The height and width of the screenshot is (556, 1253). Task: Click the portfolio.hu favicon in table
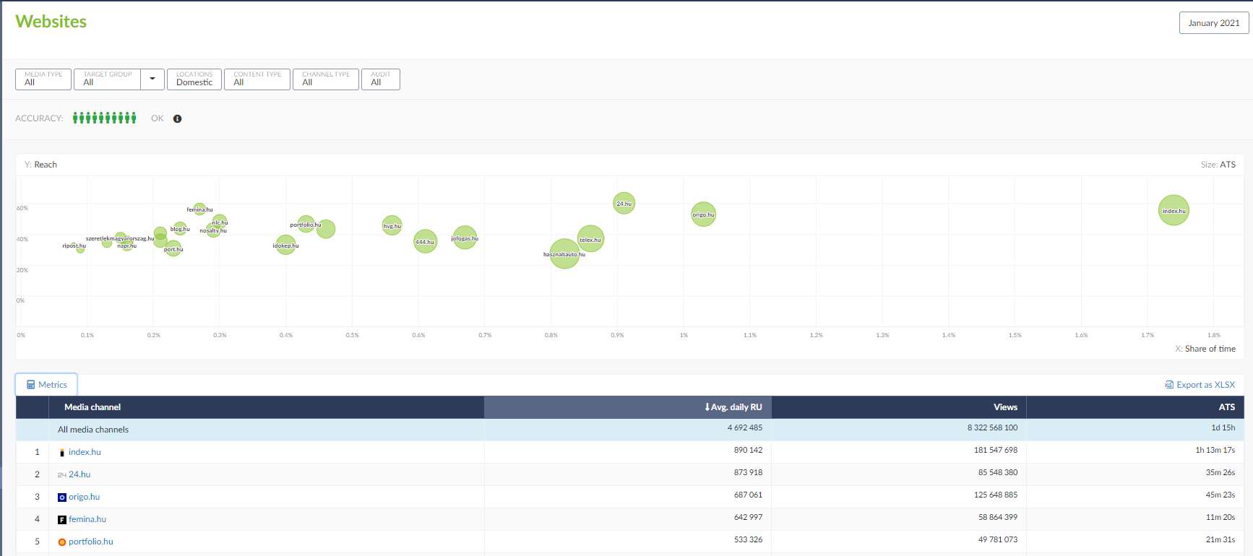point(61,542)
